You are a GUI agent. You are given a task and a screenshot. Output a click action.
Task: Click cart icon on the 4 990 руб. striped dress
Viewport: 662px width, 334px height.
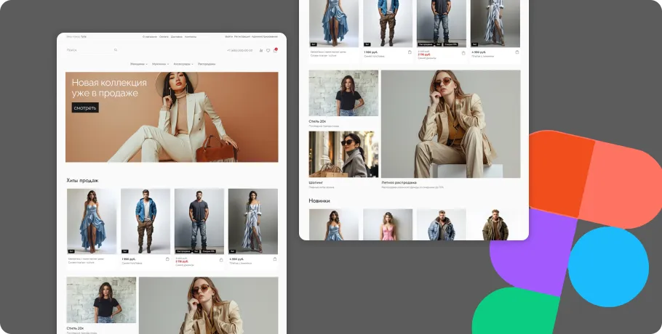point(274,258)
